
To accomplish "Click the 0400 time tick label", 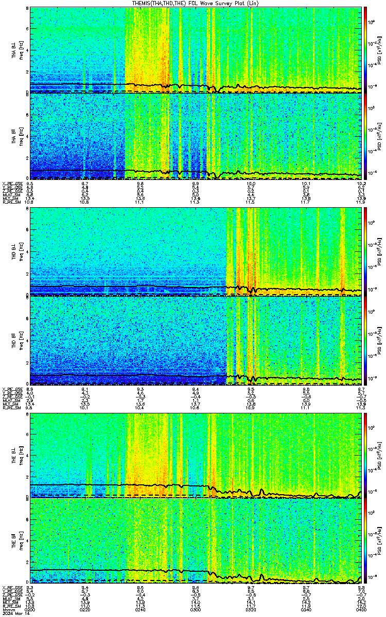I will click(x=361, y=610).
